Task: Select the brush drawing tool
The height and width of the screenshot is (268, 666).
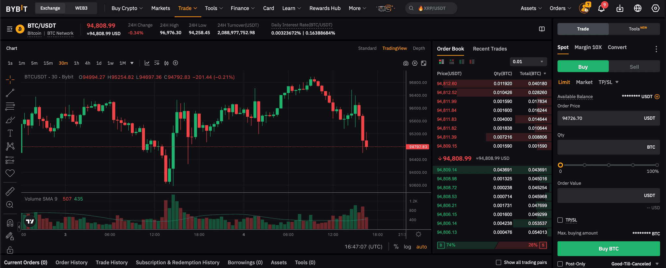Action: 10,120
